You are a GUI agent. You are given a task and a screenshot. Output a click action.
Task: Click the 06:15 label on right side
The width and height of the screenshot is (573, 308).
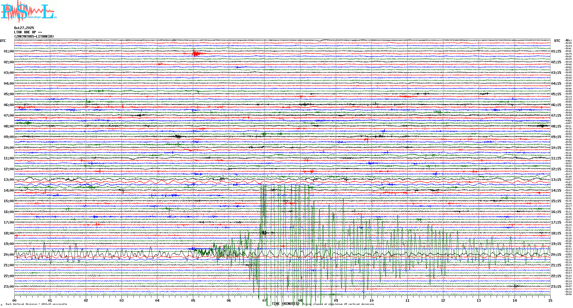(556, 105)
